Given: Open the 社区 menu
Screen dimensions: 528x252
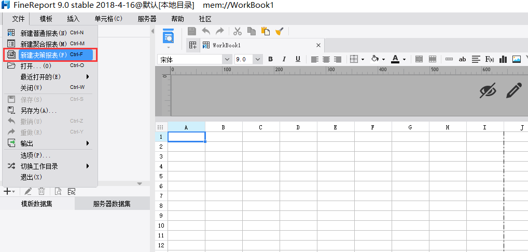Looking at the screenshot, I should pos(205,19).
